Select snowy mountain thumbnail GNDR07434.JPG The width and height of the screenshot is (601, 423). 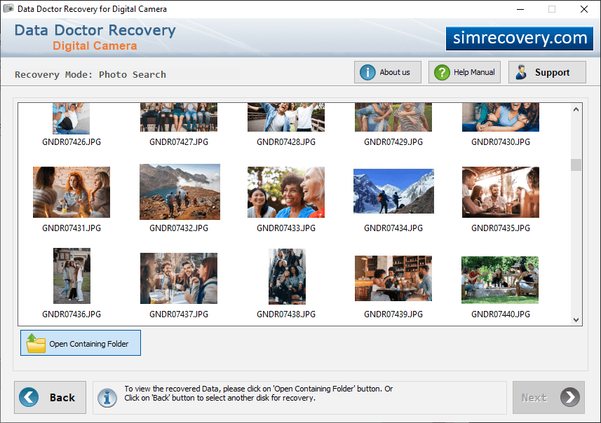pyautogui.click(x=393, y=191)
